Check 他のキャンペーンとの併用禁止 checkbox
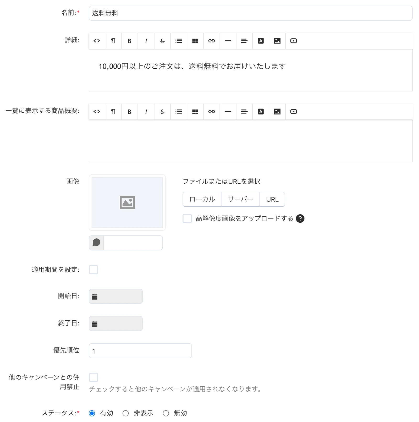Viewport: 419px width, 422px height. click(93, 377)
